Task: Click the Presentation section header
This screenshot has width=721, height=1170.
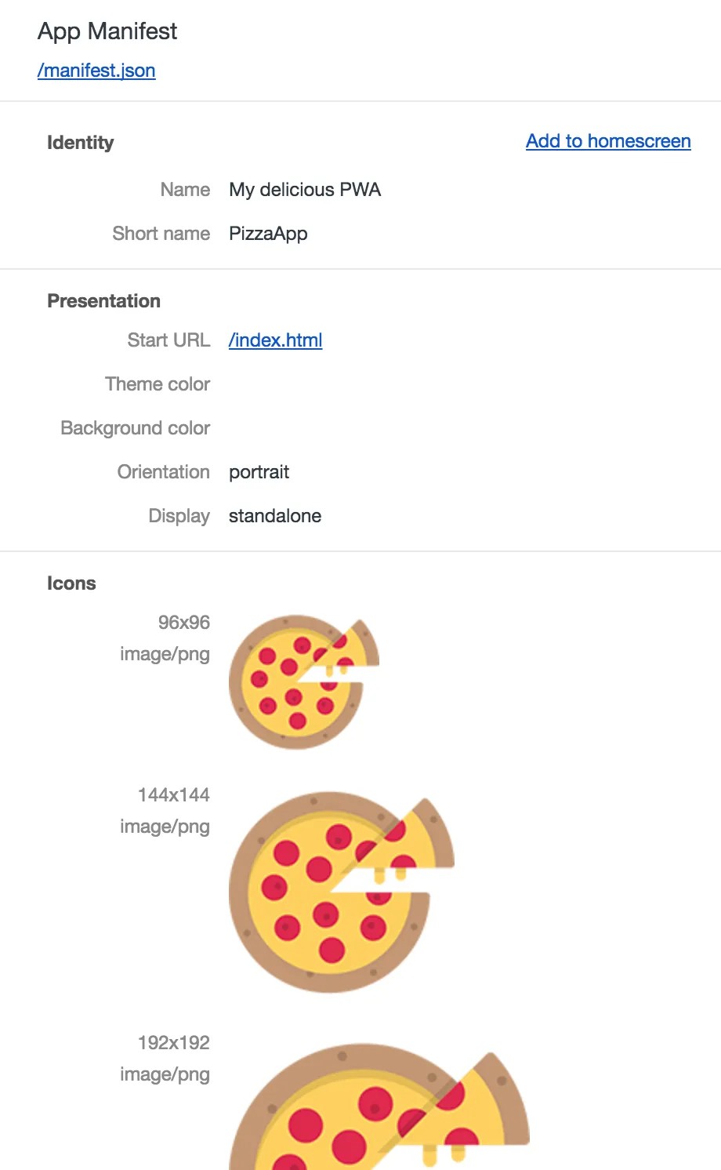Action: click(103, 301)
